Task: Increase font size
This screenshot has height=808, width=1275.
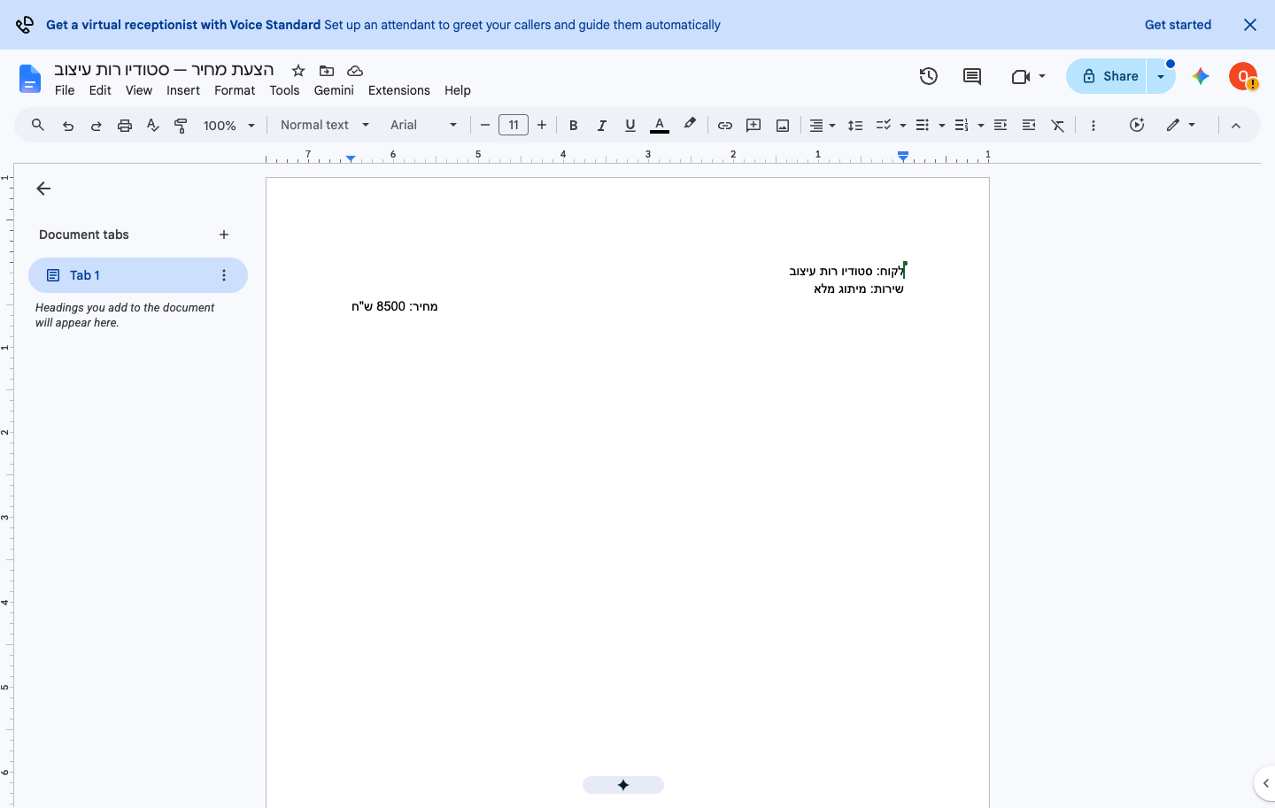Action: pyautogui.click(x=542, y=126)
